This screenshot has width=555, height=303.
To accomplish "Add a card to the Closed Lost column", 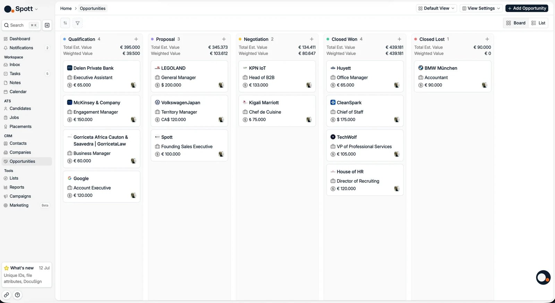I will 487,39.
